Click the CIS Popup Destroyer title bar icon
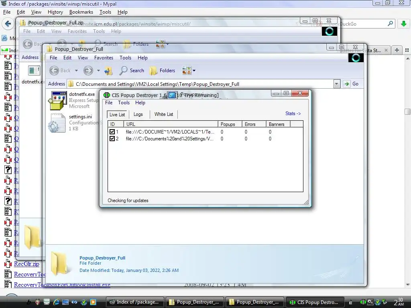Image resolution: width=411 pixels, height=308 pixels. [106, 95]
